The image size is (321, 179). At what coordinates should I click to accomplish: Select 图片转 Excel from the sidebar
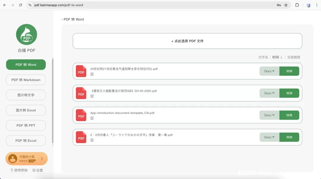tap(26, 110)
